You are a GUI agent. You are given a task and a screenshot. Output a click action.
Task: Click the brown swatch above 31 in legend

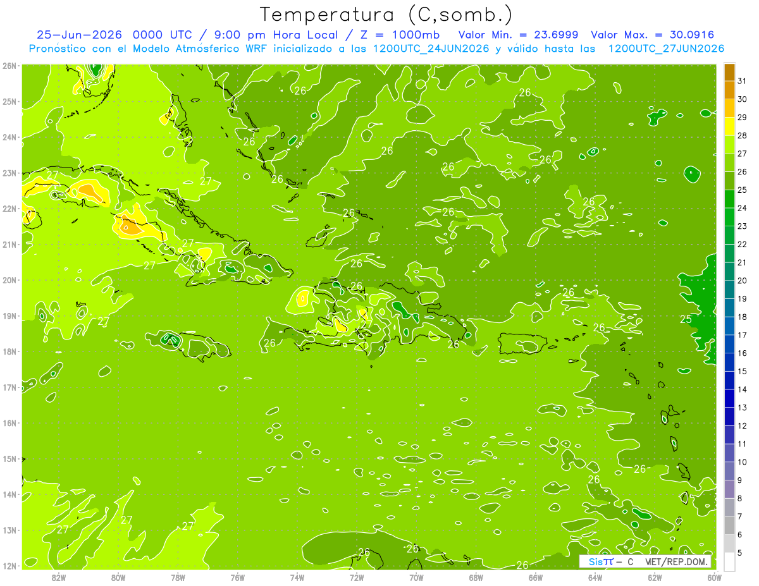pyautogui.click(x=730, y=72)
